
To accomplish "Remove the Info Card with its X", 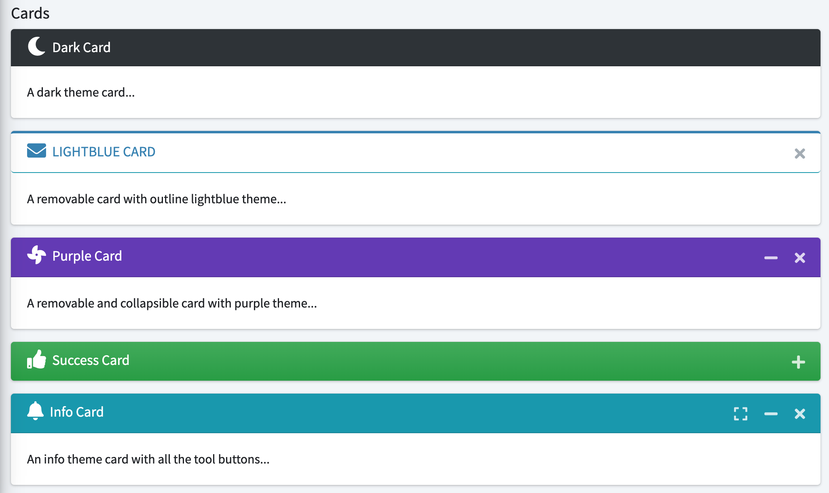I will pyautogui.click(x=799, y=414).
